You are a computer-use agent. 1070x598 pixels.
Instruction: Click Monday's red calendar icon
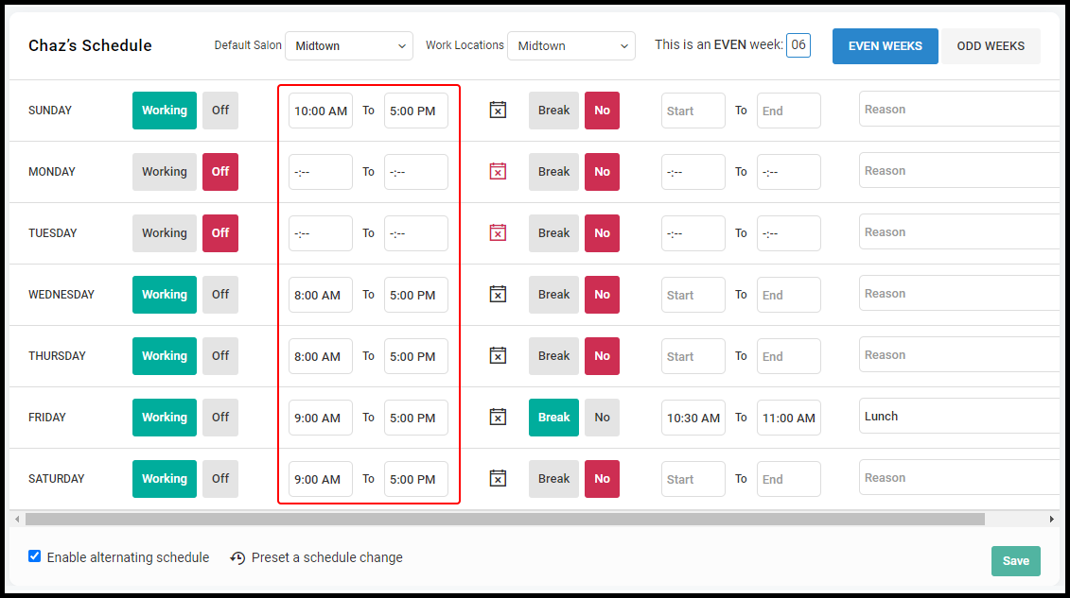click(498, 171)
